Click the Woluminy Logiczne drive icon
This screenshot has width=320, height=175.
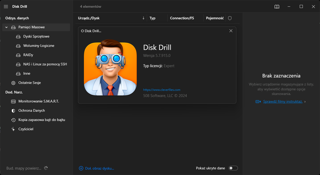point(18,46)
